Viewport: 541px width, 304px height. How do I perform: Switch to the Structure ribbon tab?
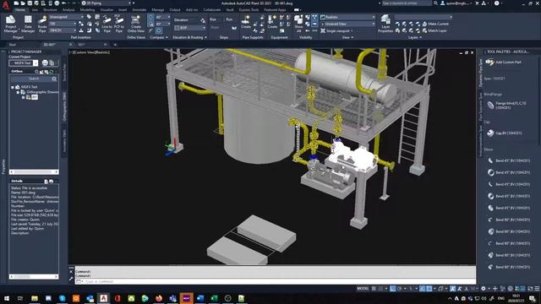(50, 9)
